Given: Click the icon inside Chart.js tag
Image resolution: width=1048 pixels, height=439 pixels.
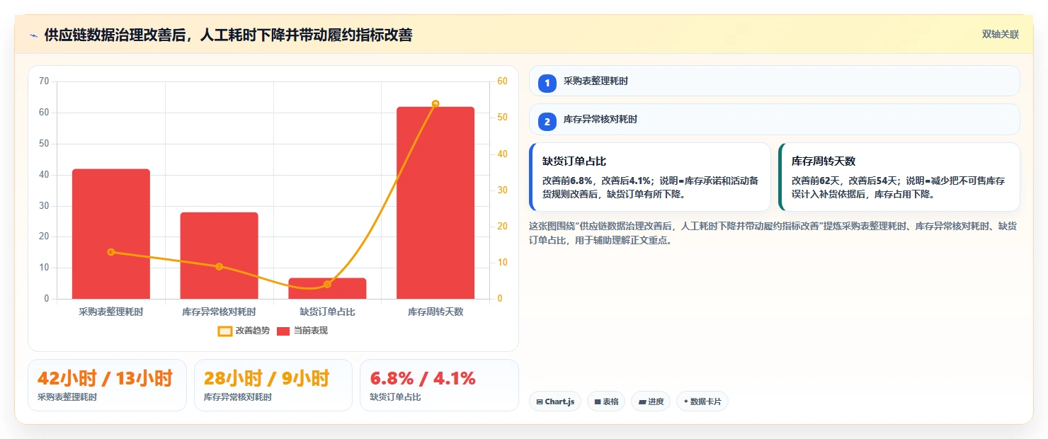Looking at the screenshot, I should coord(540,401).
